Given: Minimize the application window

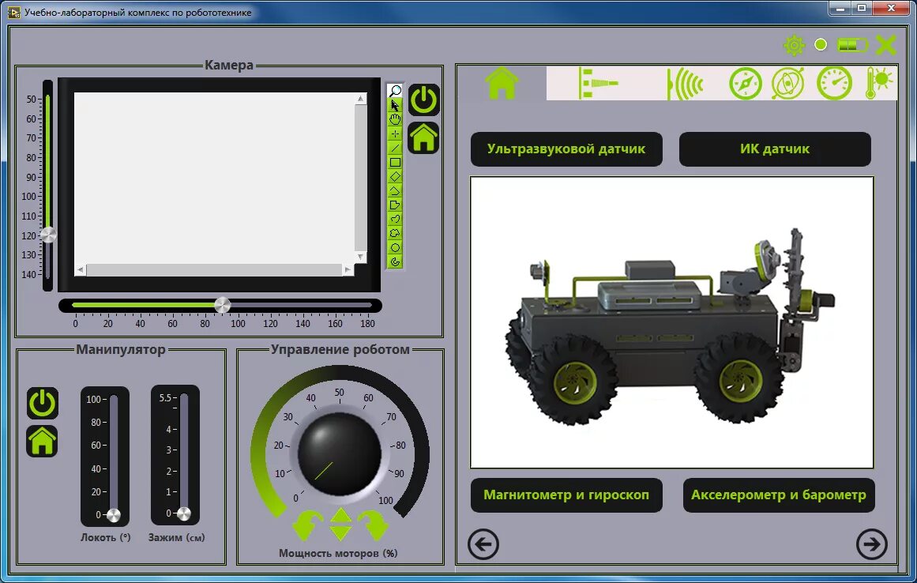Looking at the screenshot, I should 840,8.
